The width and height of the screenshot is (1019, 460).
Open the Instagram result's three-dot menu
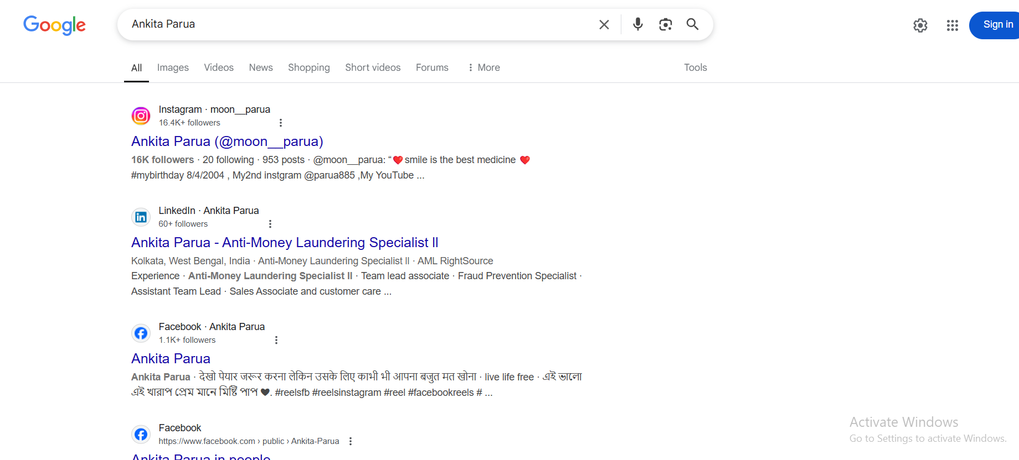click(281, 123)
